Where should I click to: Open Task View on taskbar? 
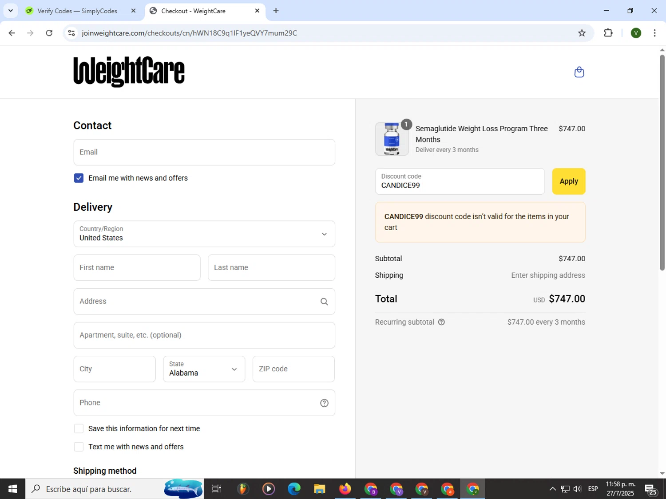tap(217, 489)
